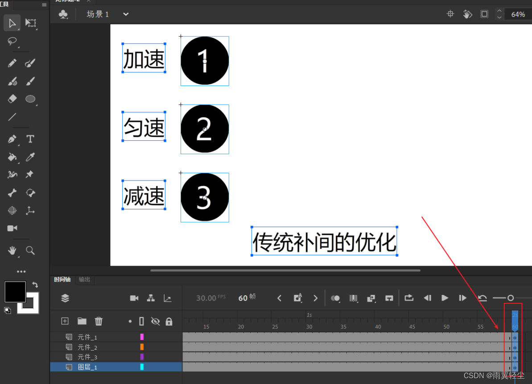532x384 pixels.
Task: Switch to the 时间轴 tab
Action: point(62,279)
